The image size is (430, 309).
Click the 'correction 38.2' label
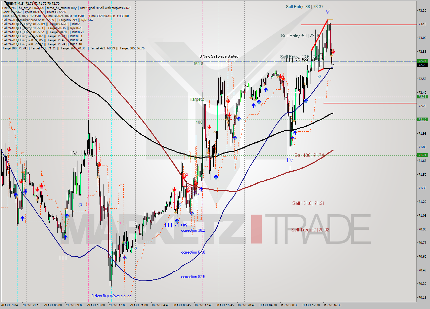193,230
